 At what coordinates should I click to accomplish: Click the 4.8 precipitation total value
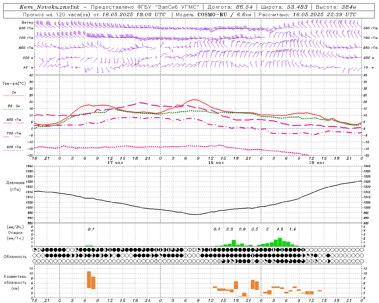(280, 229)
